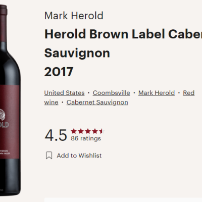Open the United States country link
The image size is (202, 202).
pos(64,93)
